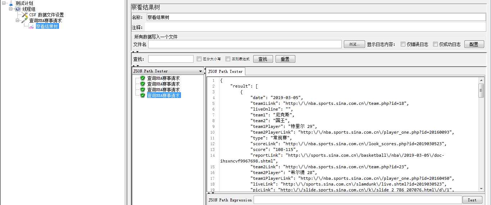
Task: Click the 配置 configure button
Action: (474, 44)
